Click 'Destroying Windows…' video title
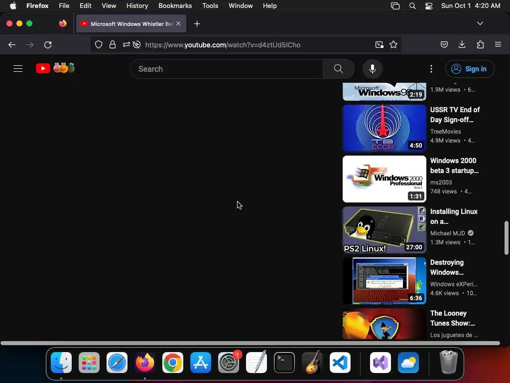Image resolution: width=510 pixels, height=383 pixels. (447, 267)
